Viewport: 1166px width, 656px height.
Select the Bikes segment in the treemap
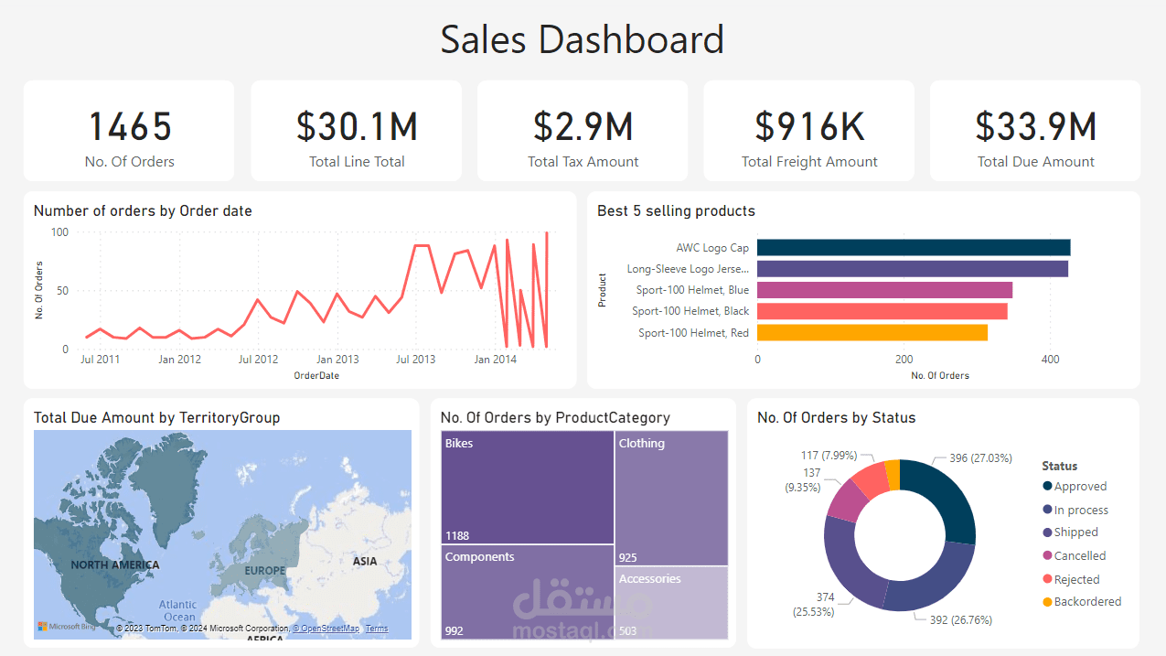click(x=526, y=485)
